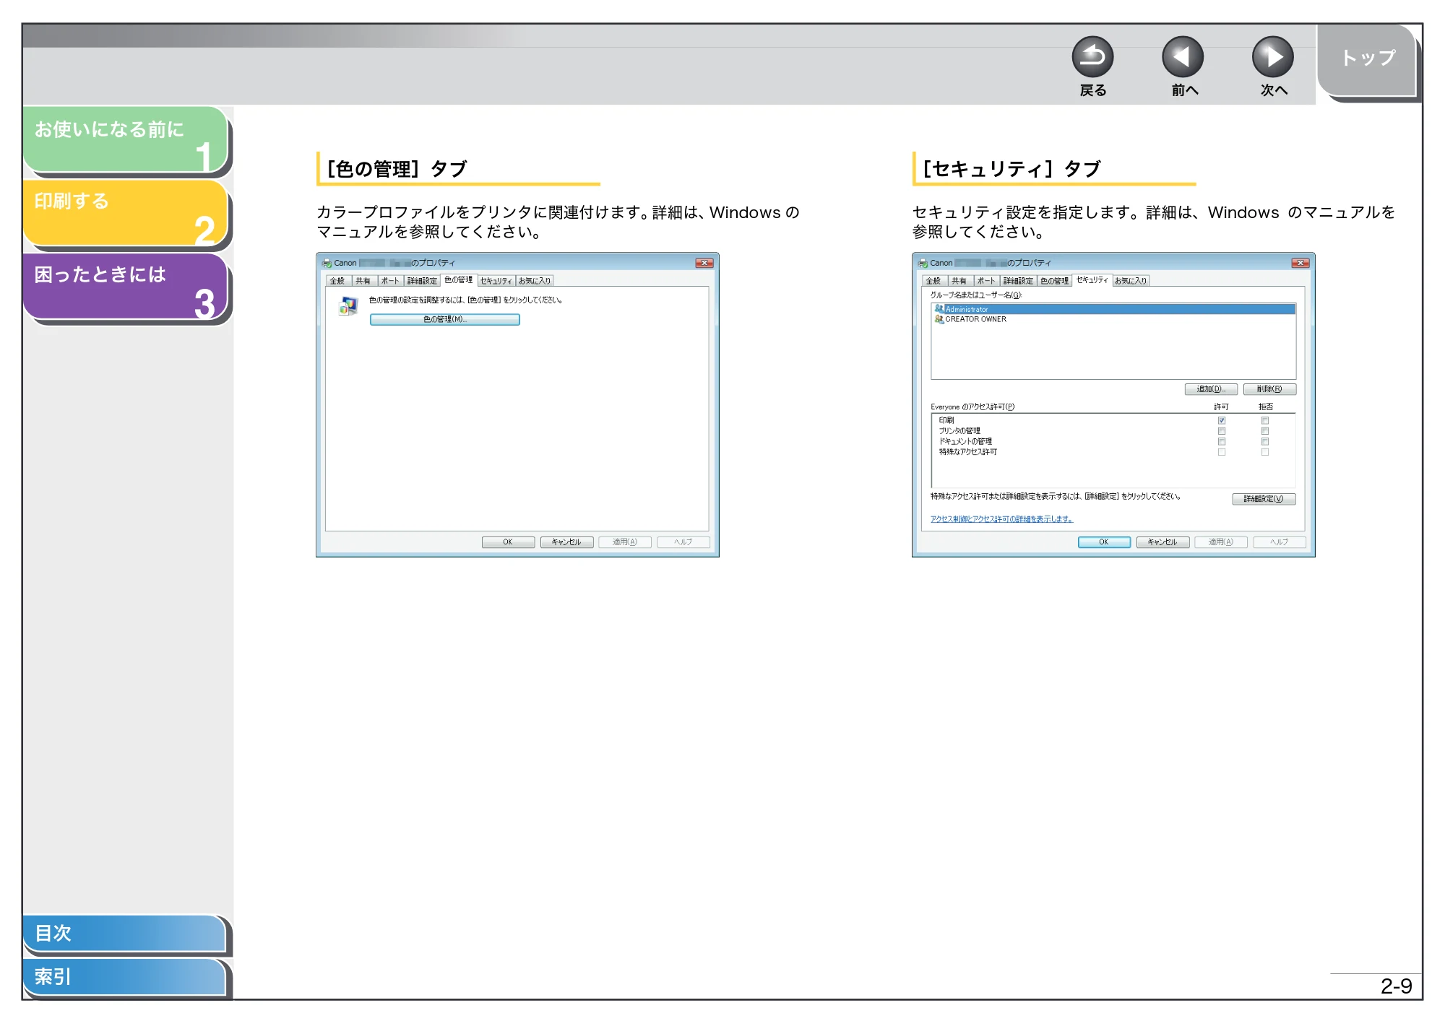This screenshot has width=1445, height=1021.
Task: Click the color management monitor icon in left dialog
Action: click(x=348, y=306)
